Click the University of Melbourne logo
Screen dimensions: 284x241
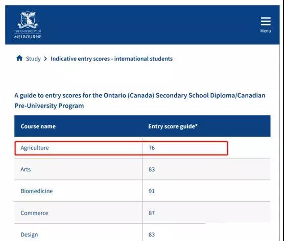point(28,25)
